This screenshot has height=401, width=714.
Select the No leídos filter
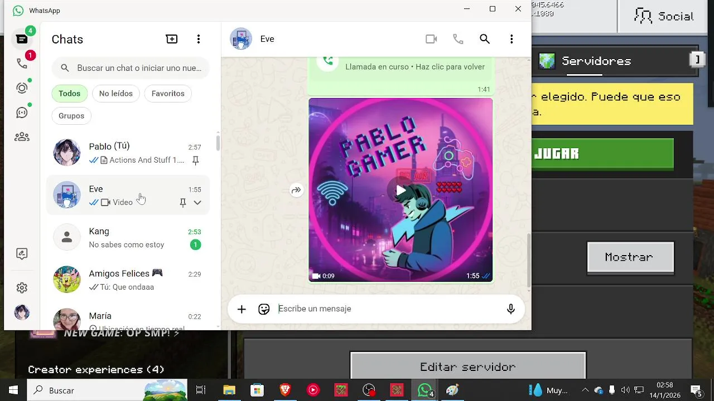pos(116,94)
